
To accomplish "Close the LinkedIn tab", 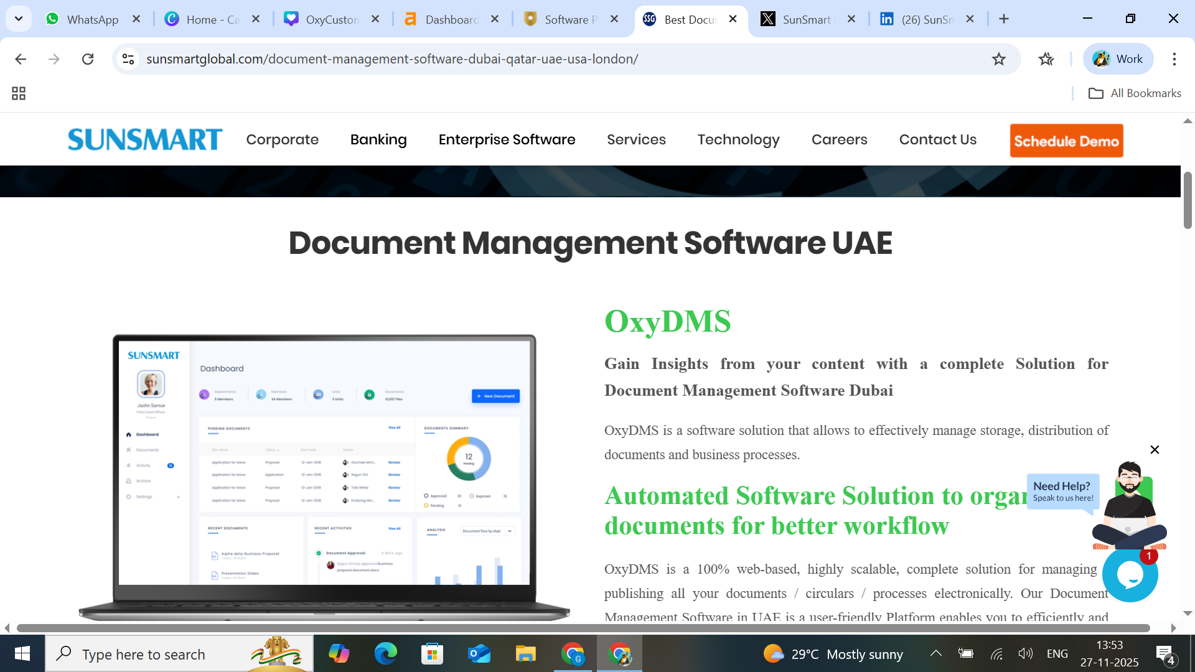I will pyautogui.click(x=970, y=19).
